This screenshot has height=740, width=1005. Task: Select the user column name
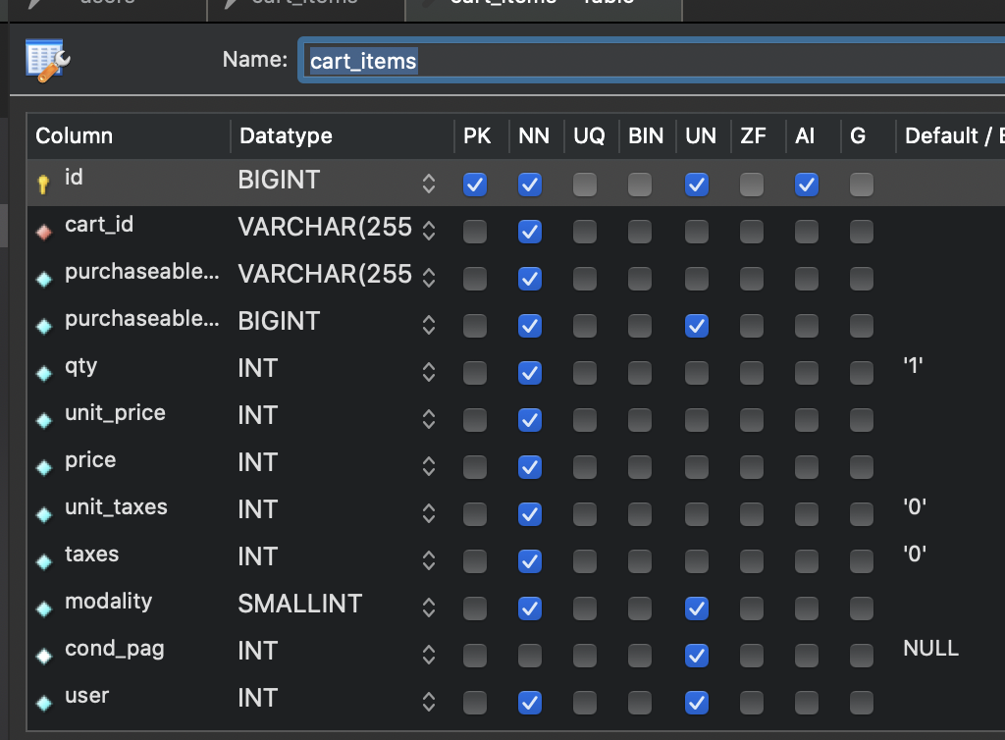(87, 696)
